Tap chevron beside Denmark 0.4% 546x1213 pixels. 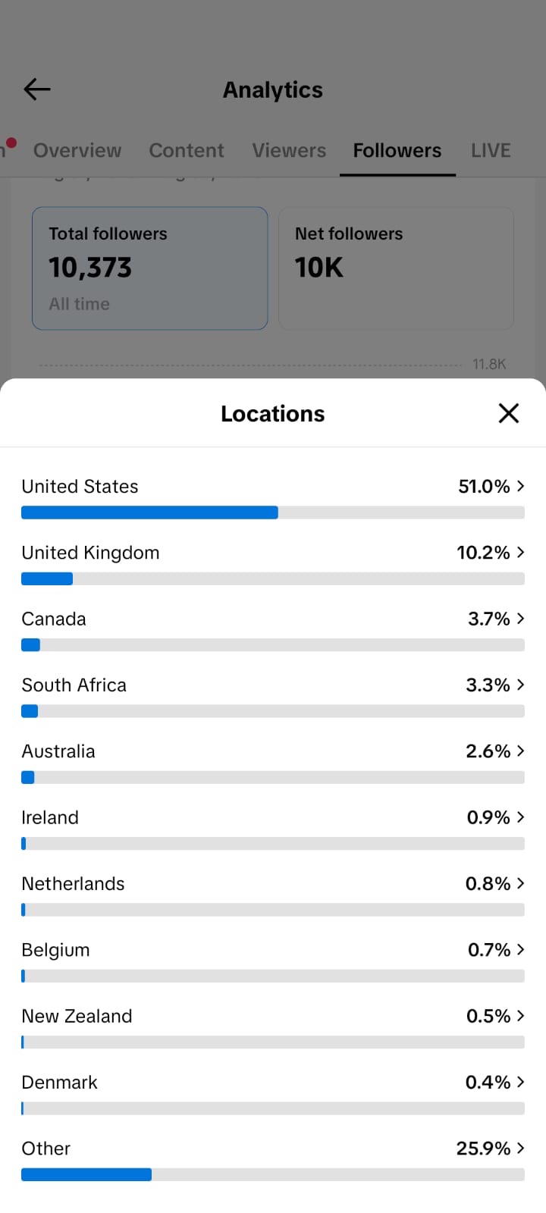[520, 1082]
